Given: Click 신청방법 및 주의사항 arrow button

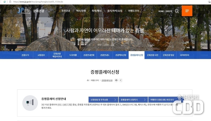Looking at the screenshot, I should [x=103, y=100].
